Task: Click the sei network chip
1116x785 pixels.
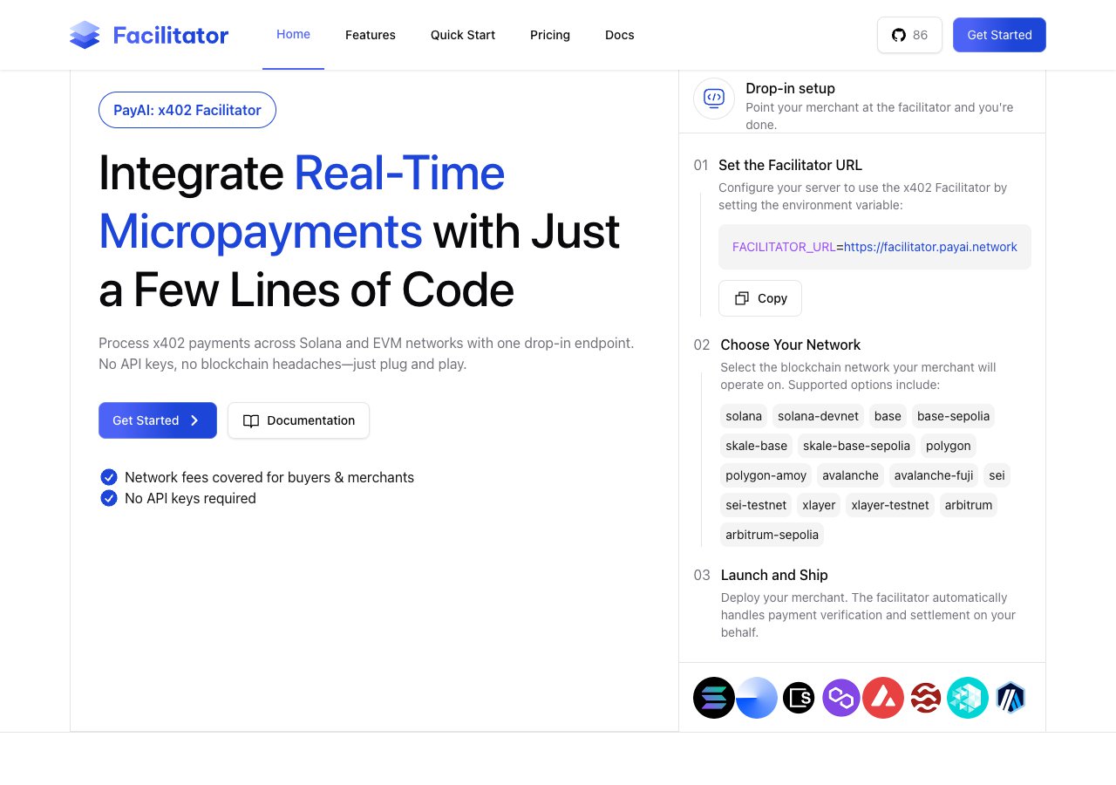Action: 997,475
